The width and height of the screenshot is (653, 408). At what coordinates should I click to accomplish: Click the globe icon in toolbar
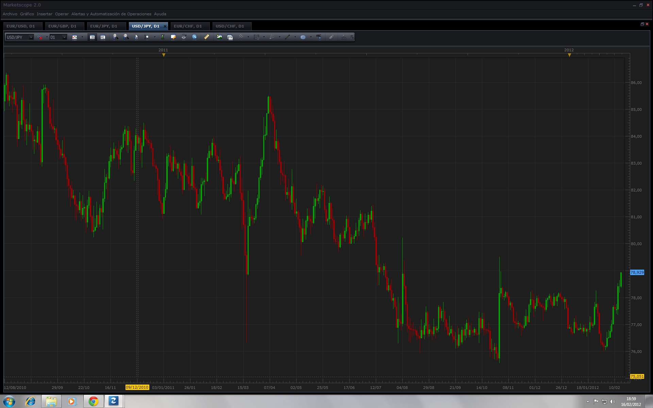[194, 37]
